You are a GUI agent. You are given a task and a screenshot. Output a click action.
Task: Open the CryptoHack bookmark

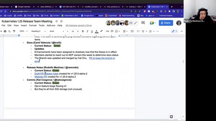(x=111, y=16)
